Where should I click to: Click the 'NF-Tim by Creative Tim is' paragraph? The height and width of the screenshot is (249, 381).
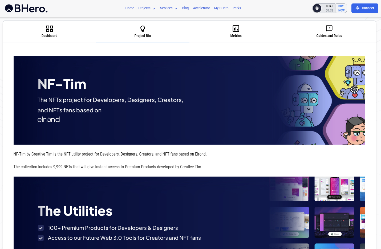110,154
